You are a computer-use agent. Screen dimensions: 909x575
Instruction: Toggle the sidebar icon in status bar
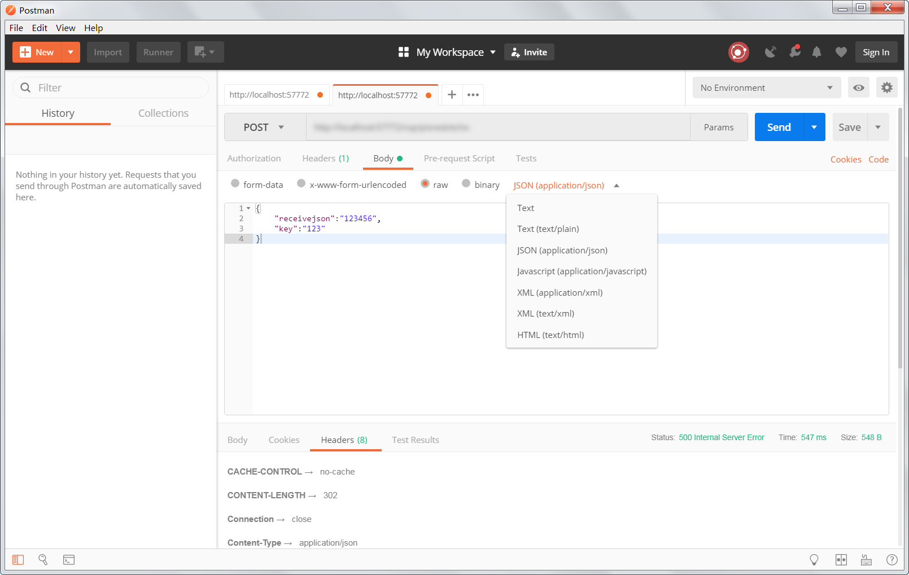18,560
